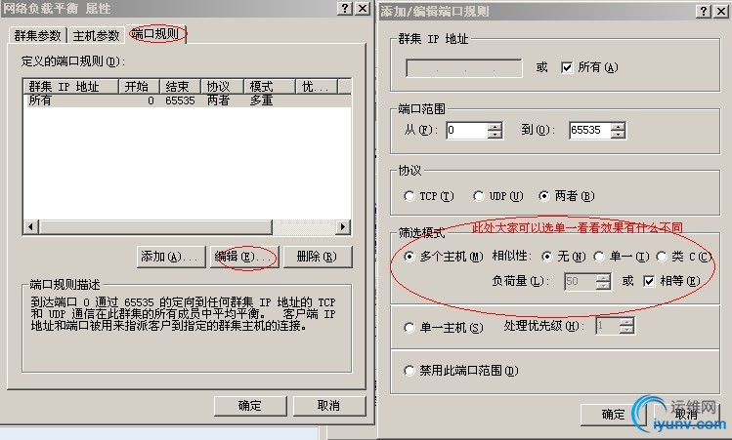732x440 pixels.
Task: Click right arrow of list horizontal scrollbar
Action: (x=343, y=227)
